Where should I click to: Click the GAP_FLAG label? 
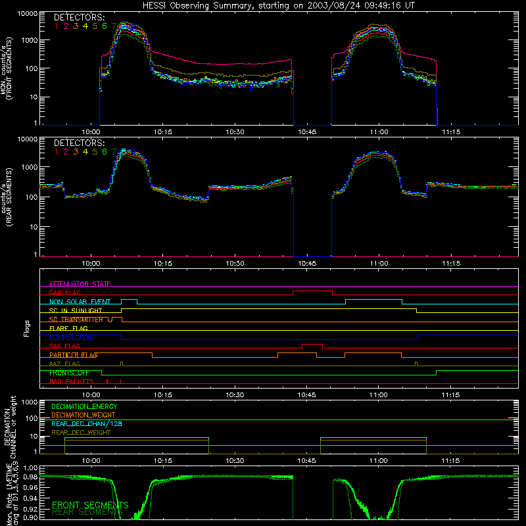point(64,293)
